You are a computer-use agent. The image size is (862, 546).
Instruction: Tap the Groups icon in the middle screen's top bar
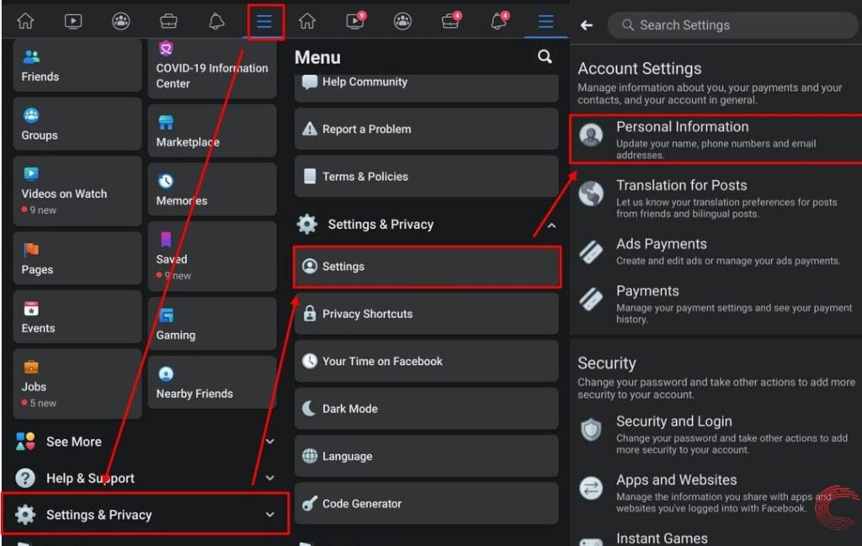coord(403,21)
